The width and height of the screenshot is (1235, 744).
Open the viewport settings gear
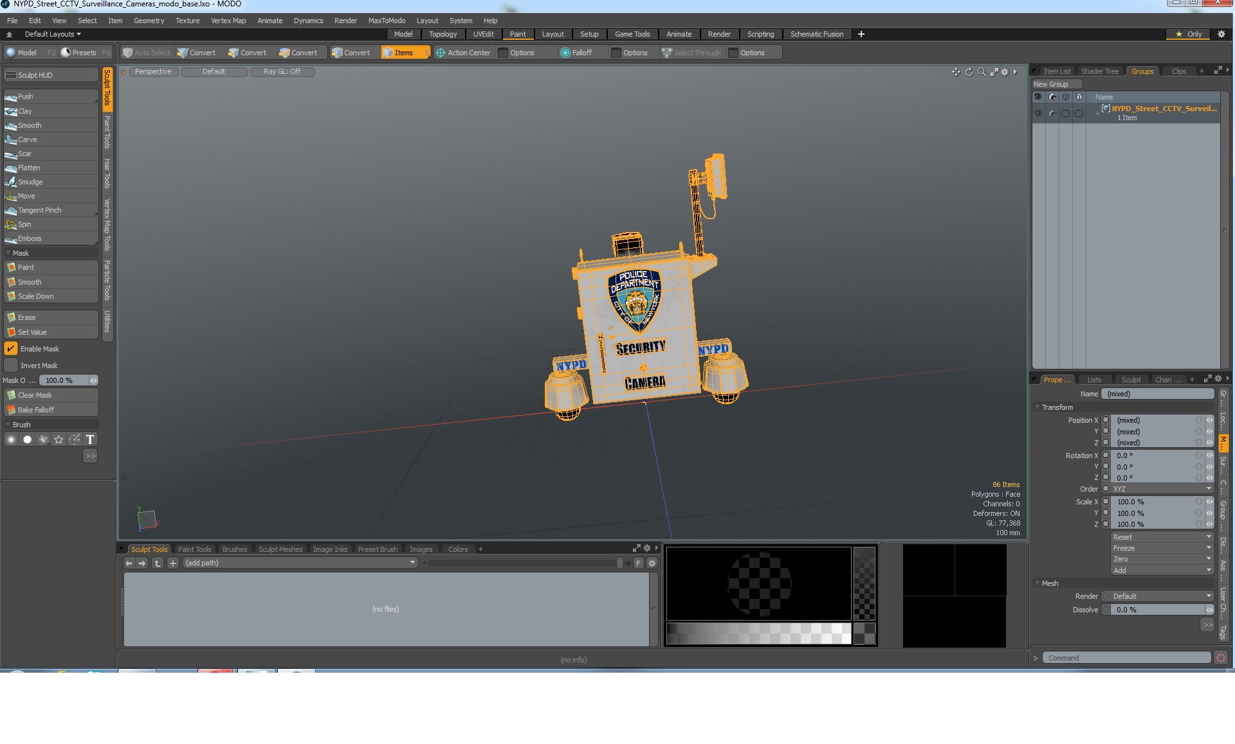(1005, 72)
